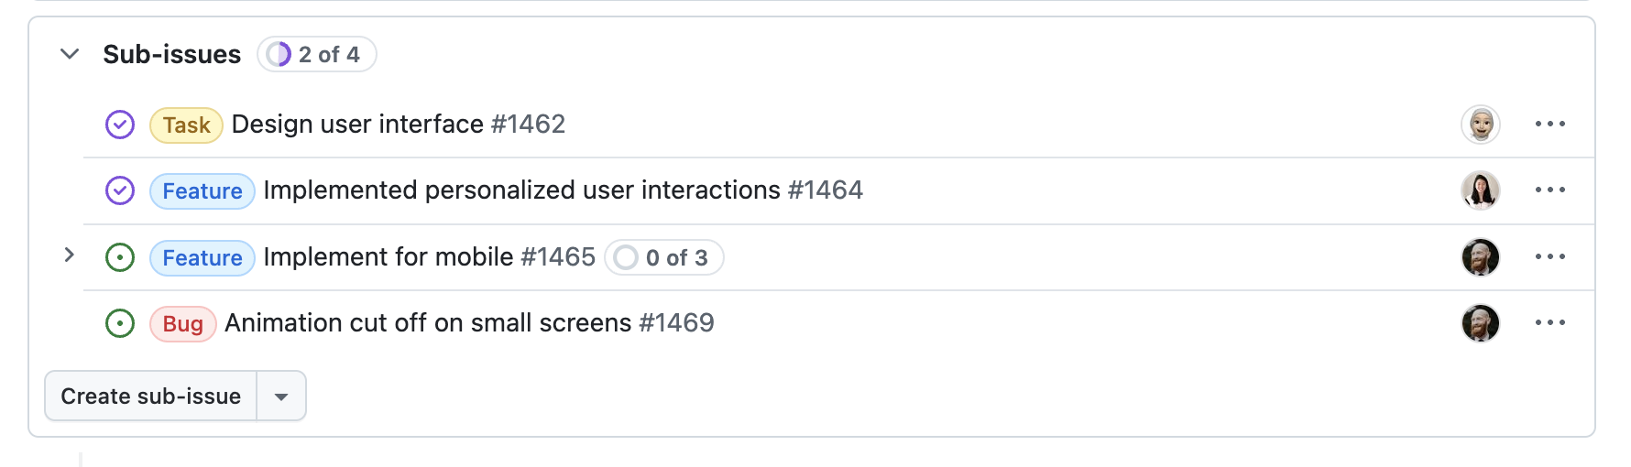1631x467 pixels.
Task: Click the closed status icon for issue #1462
Action: [x=120, y=125]
